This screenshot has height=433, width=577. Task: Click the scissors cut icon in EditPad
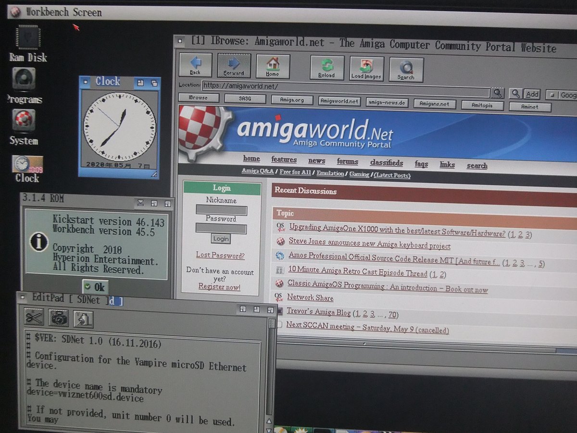pyautogui.click(x=34, y=317)
